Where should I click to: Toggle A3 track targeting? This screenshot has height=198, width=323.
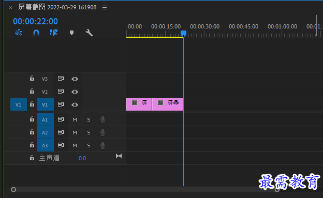[x=46, y=145]
